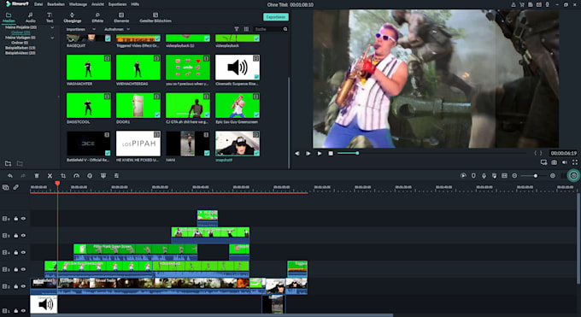Switch to the Effekte tab
581x317 pixels.
(97, 17)
